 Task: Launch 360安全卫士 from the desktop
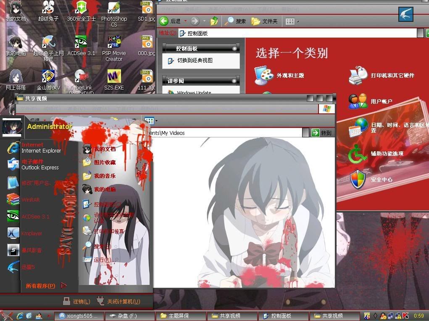pyautogui.click(x=81, y=11)
